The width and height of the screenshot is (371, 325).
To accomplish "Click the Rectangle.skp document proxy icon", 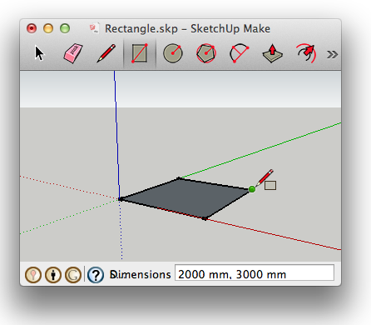I will pyautogui.click(x=94, y=28).
